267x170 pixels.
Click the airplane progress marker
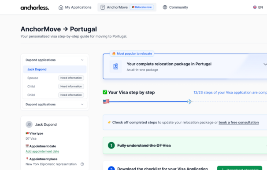coord(189,101)
